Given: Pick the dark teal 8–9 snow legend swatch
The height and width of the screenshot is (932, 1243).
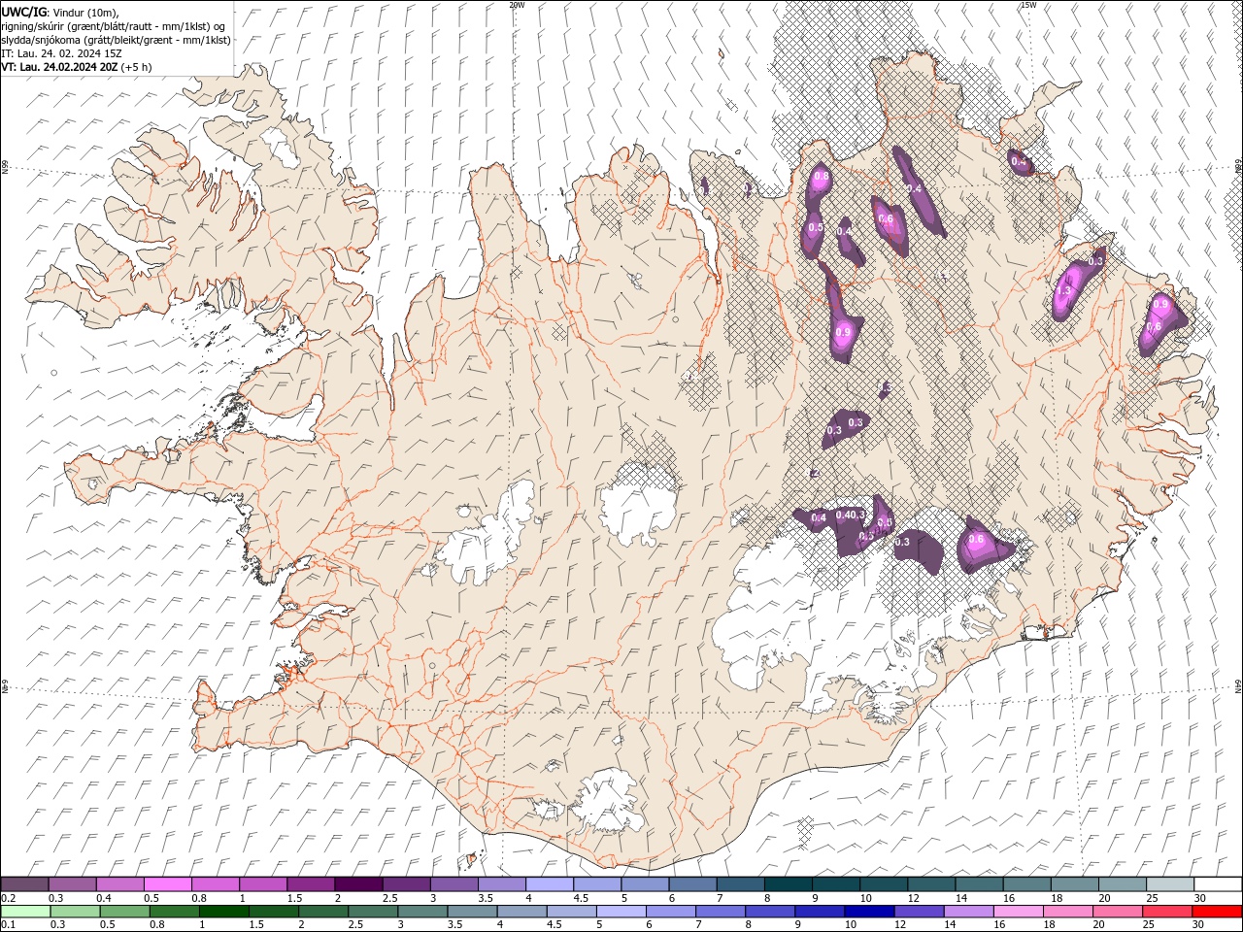Looking at the screenshot, I should [x=789, y=884].
